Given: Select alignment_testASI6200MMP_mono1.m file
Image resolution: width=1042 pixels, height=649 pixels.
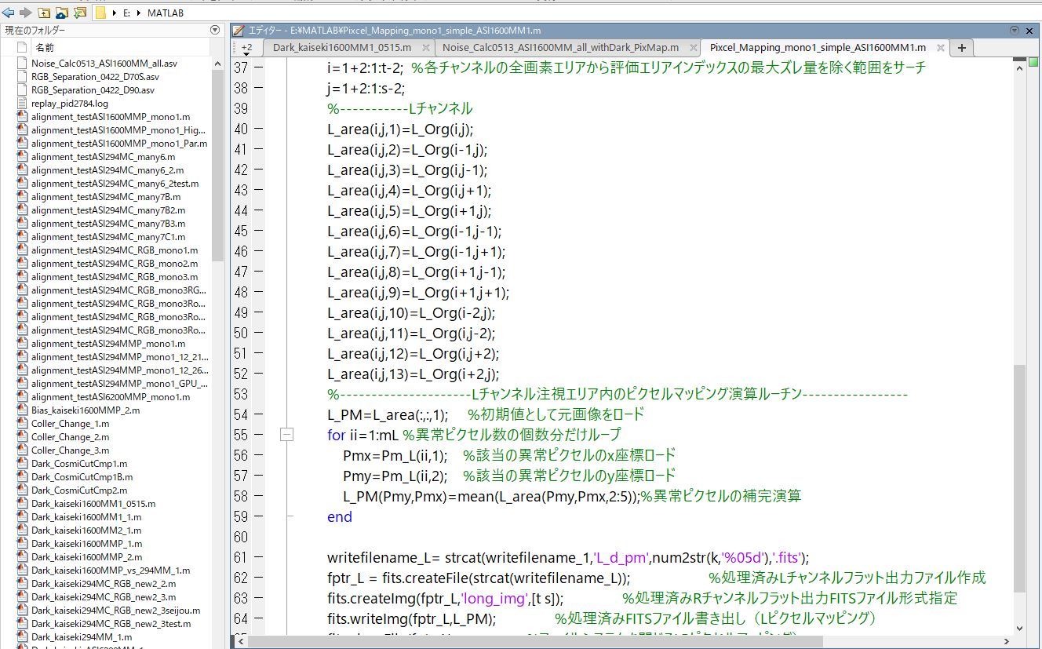Looking at the screenshot, I should 111,396.
